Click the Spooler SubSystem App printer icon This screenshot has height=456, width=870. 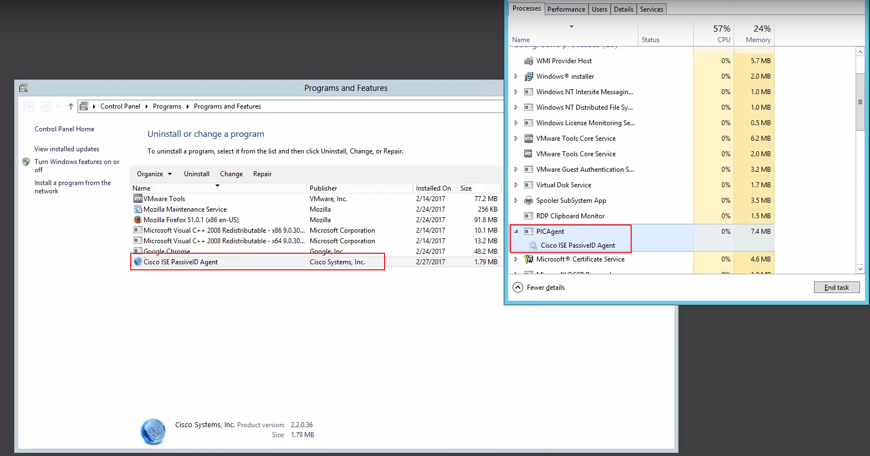(x=529, y=201)
